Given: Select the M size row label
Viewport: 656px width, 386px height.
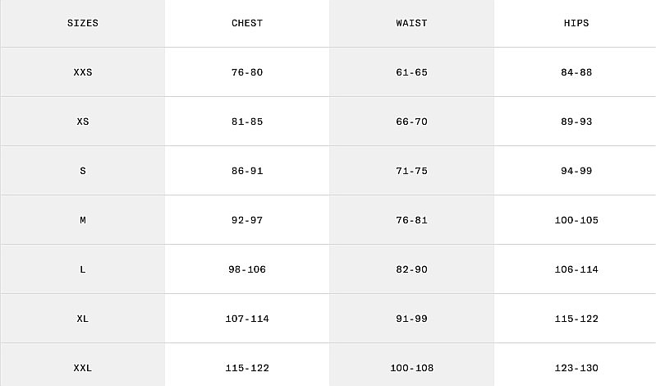Looking at the screenshot, I should (82, 220).
